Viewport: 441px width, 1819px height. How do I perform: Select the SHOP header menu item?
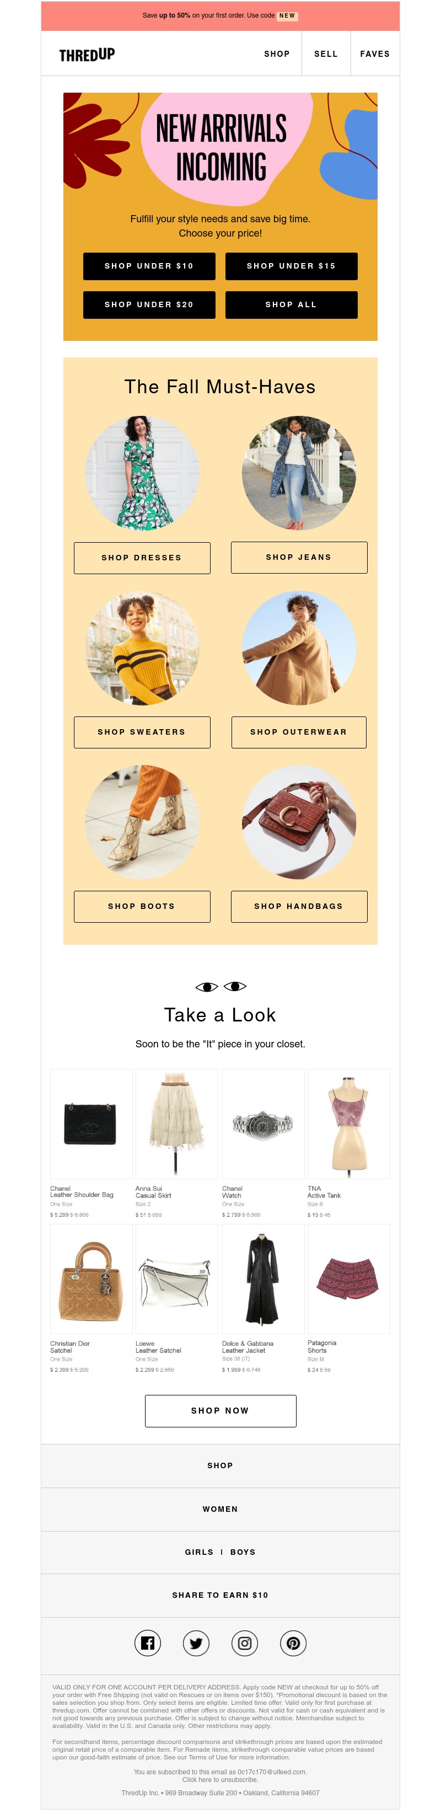pyautogui.click(x=277, y=54)
